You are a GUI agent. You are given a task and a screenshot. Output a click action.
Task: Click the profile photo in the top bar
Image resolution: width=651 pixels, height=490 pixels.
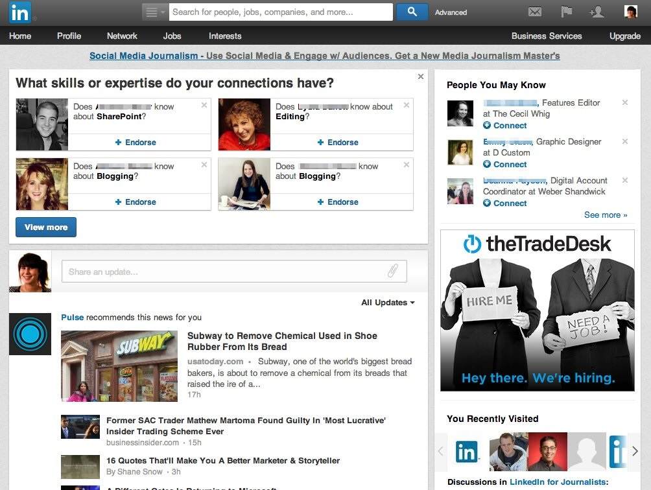click(631, 12)
